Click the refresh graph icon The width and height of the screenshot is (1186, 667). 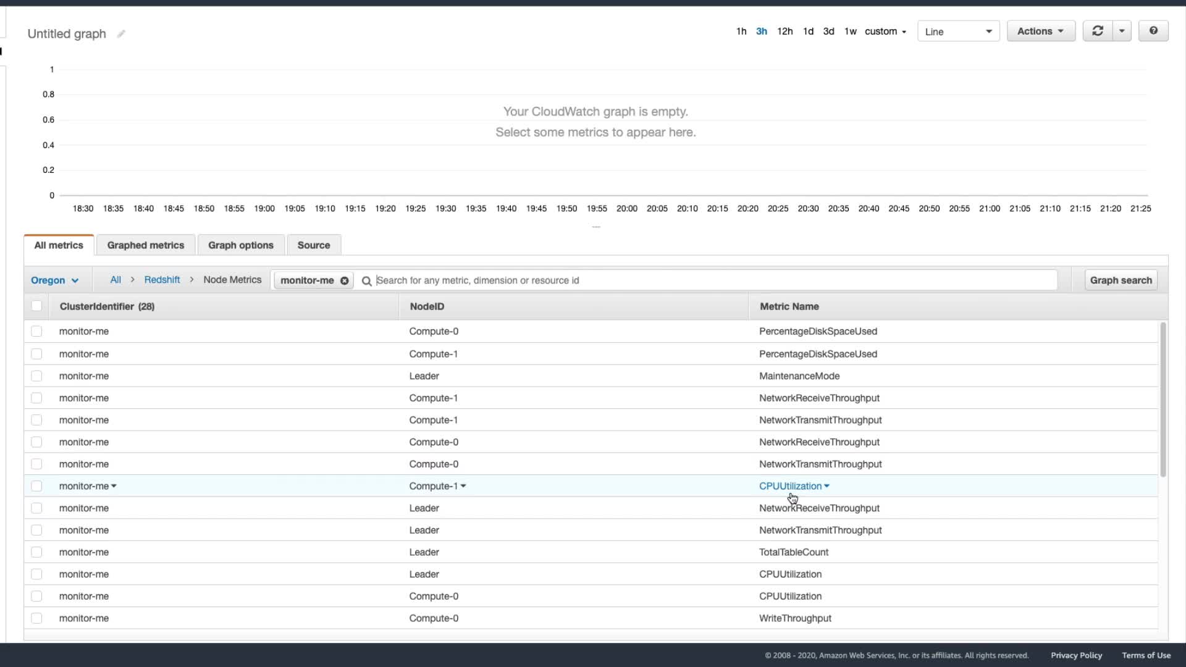coord(1098,31)
